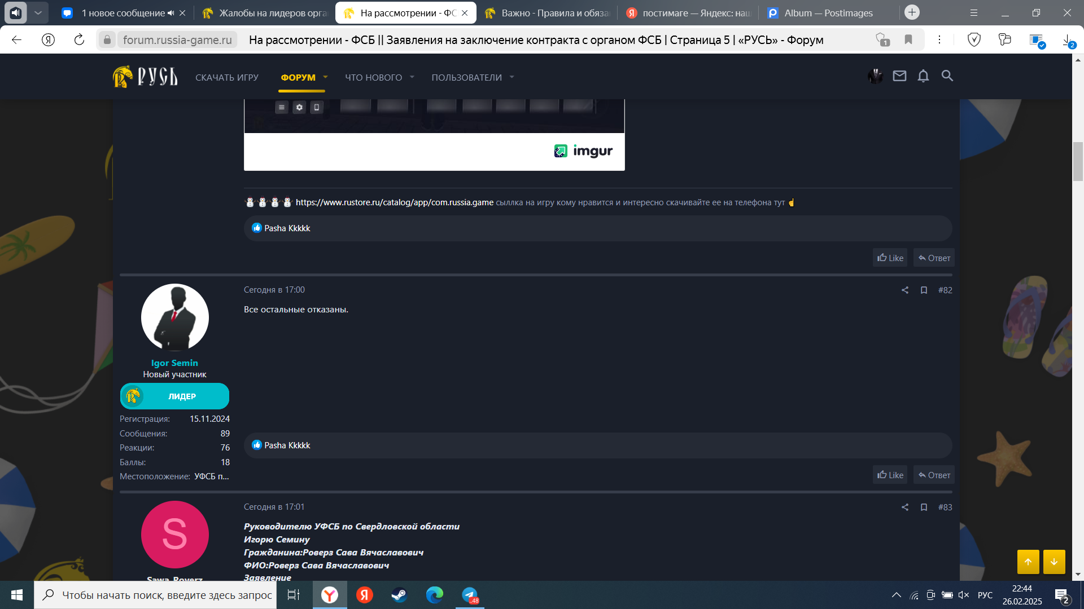
Task: Click the page vertical scrollbar thumb
Action: (1078, 161)
